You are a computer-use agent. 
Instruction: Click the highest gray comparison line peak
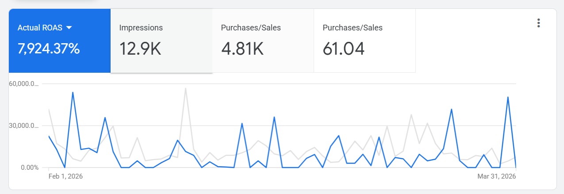coord(186,88)
